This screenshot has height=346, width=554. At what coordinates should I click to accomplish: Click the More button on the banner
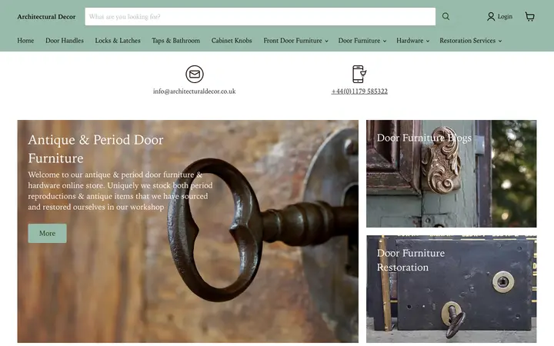coord(48,233)
